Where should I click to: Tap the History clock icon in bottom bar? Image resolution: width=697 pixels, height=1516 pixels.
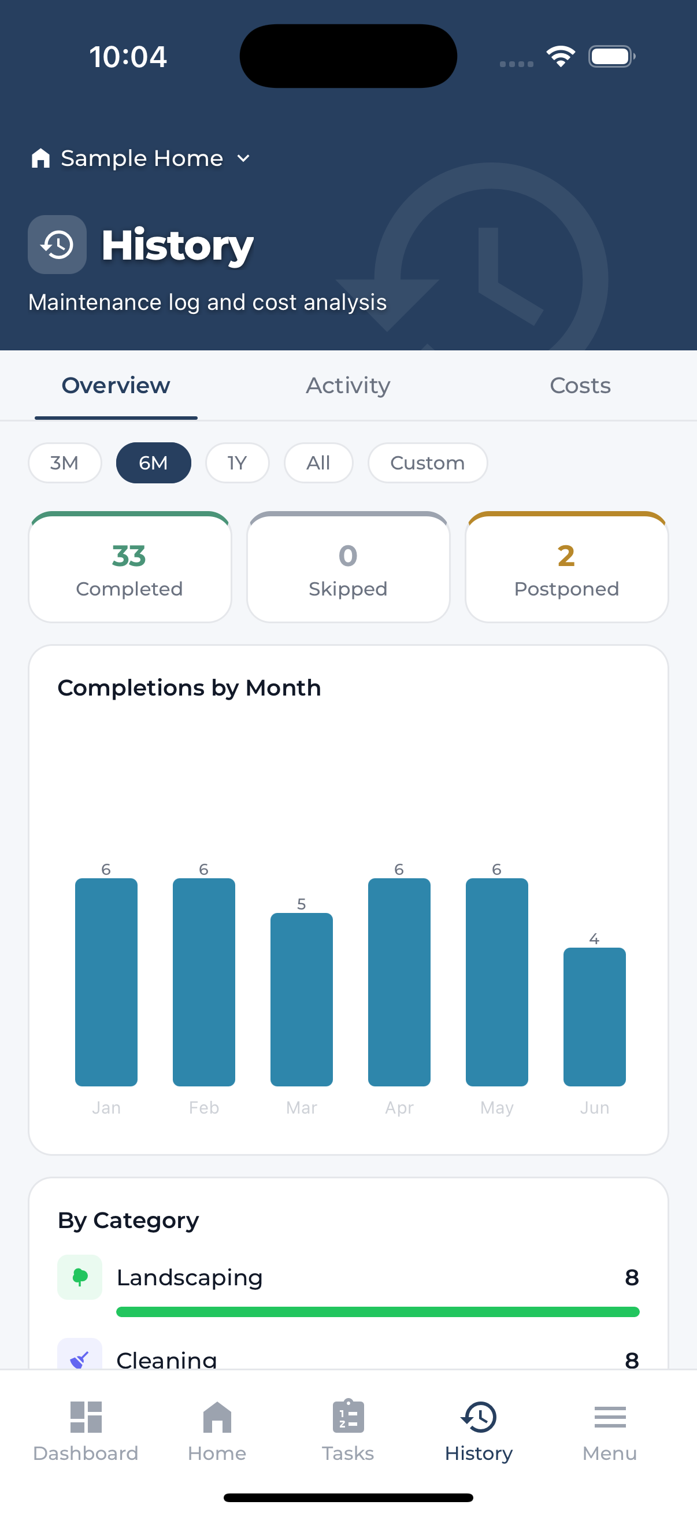click(479, 1417)
